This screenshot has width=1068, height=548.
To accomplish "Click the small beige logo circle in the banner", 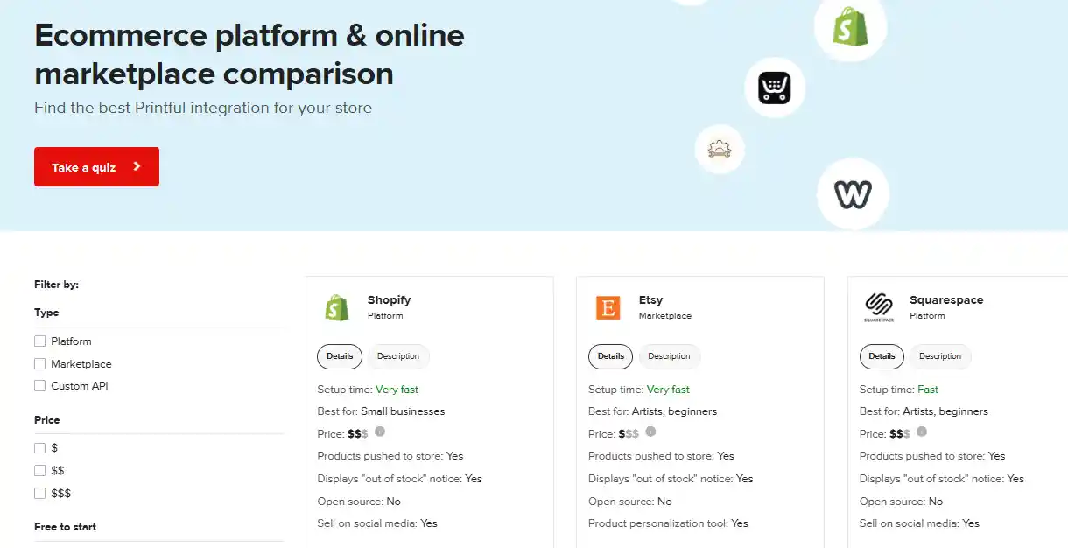I will tap(720, 150).
